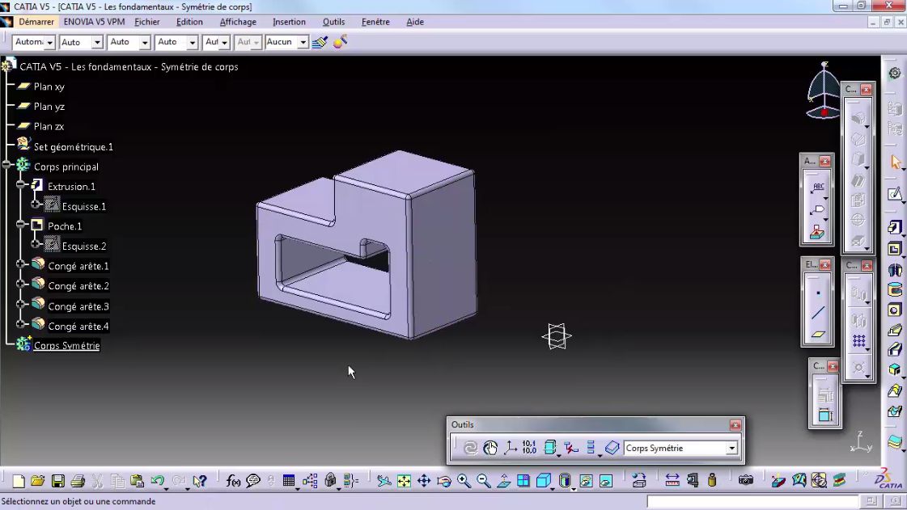907x510 pixels.
Task: Close the Outils floating toolbar
Action: pos(735,425)
